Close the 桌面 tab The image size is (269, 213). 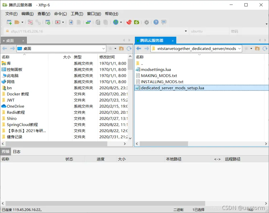23,41
